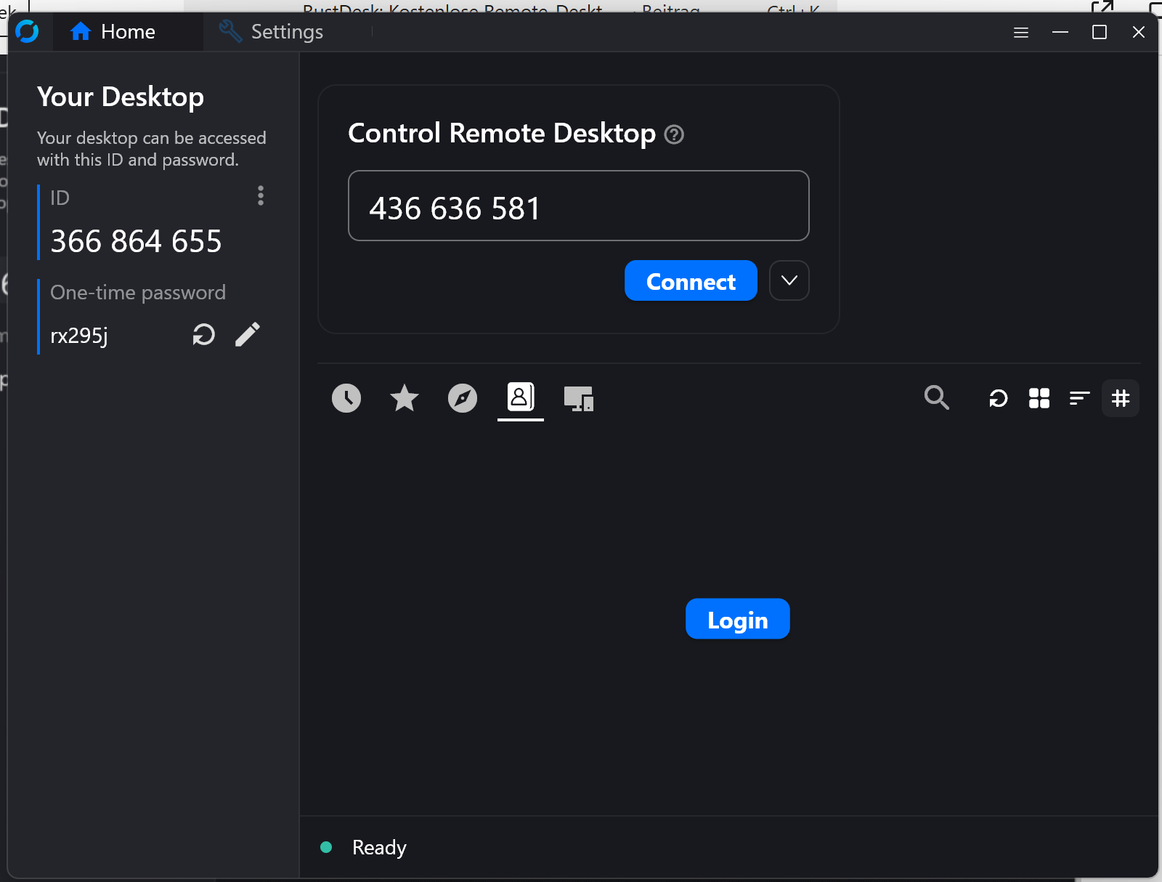The height and width of the screenshot is (882, 1162).
Task: Open the Discovered compass tab
Action: coord(463,398)
